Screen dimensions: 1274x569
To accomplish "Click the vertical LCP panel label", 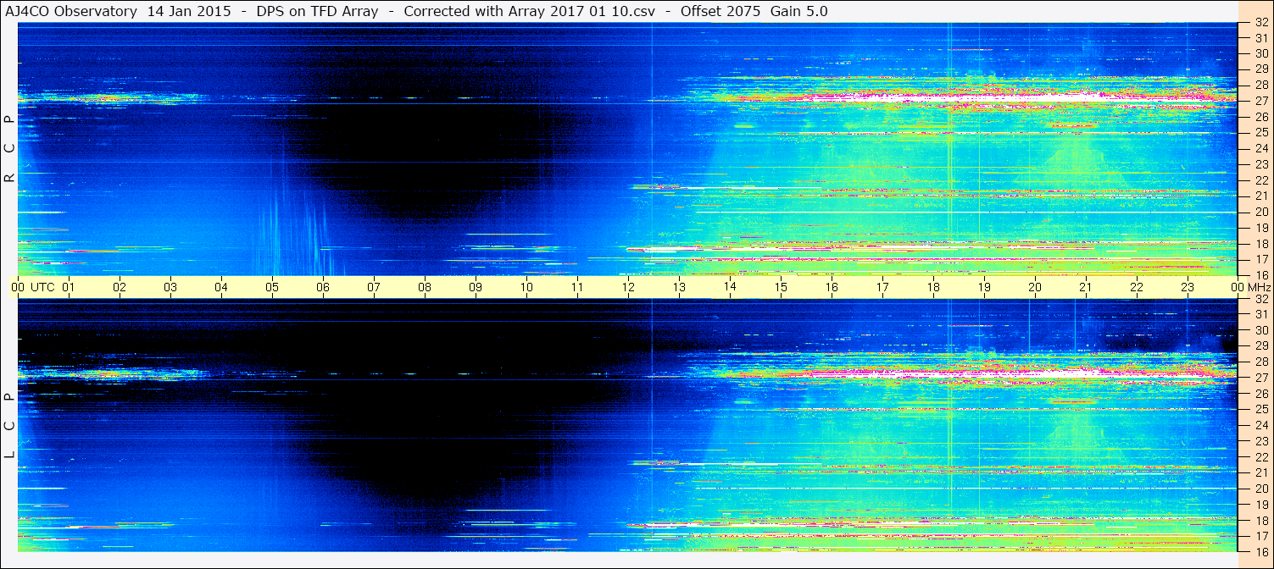I will point(9,425).
